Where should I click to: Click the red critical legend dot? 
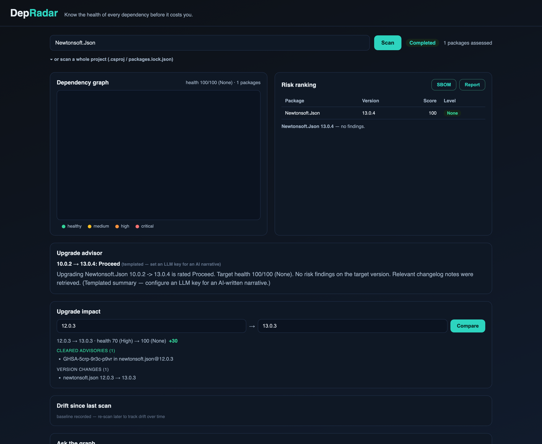[x=137, y=226]
